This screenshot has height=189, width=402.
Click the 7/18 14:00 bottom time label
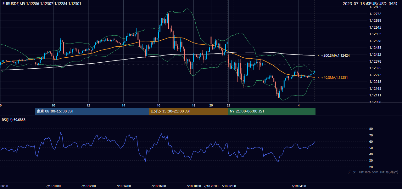[x=124, y=186]
